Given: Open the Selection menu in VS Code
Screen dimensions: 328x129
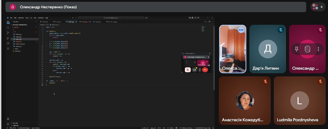Looking at the screenshot, I should [x=21, y=18].
